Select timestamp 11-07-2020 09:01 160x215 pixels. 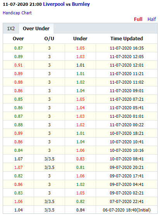(x=127, y=91)
